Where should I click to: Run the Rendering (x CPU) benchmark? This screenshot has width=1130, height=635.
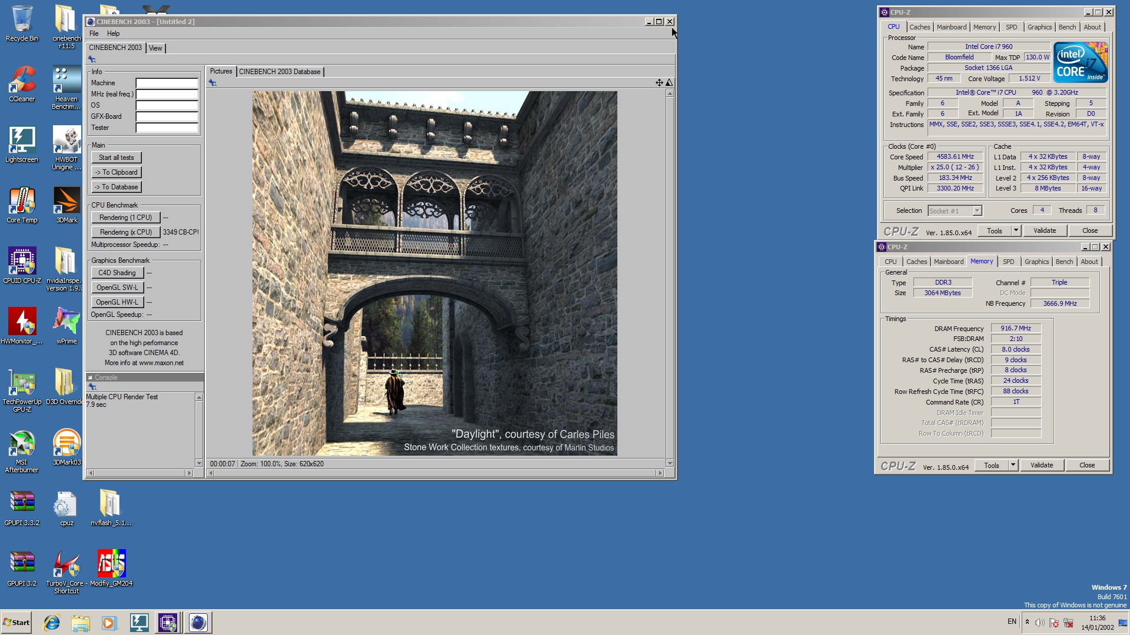click(x=125, y=232)
